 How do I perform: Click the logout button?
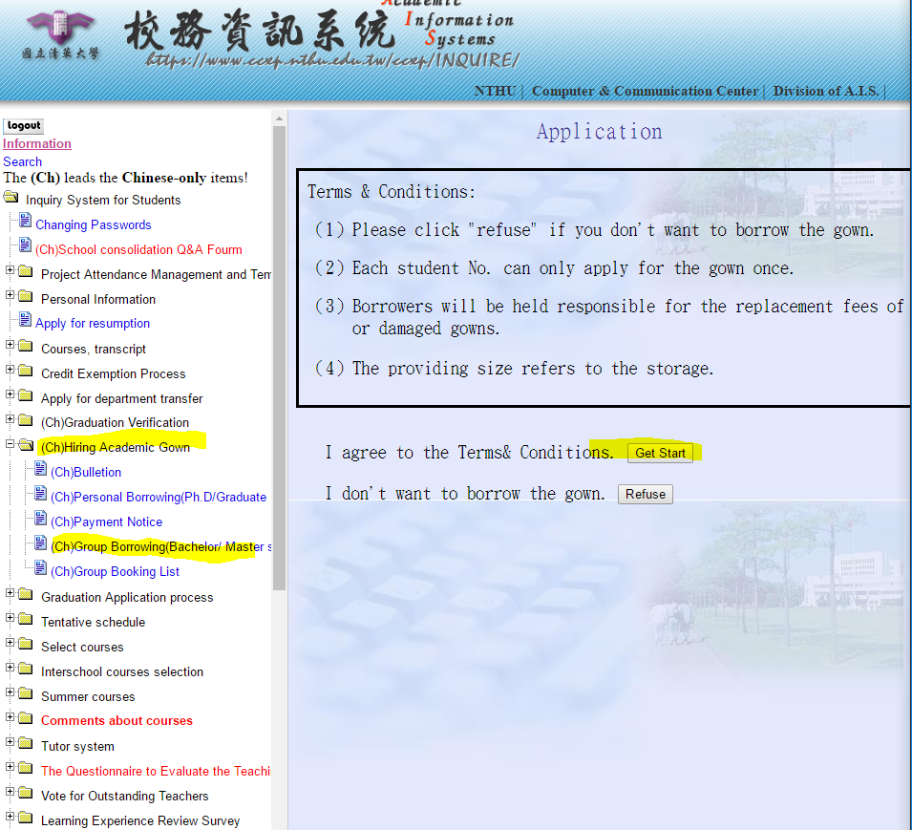tap(24, 126)
